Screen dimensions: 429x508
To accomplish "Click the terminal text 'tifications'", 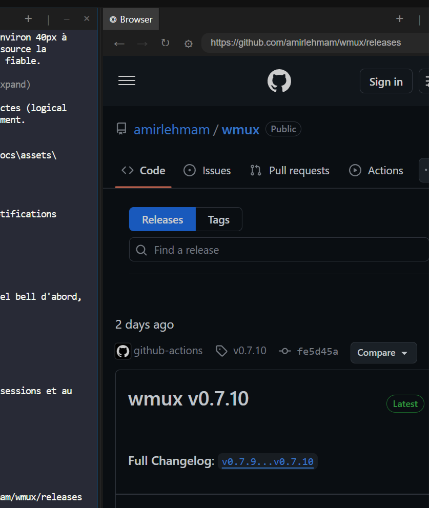I will (28, 214).
